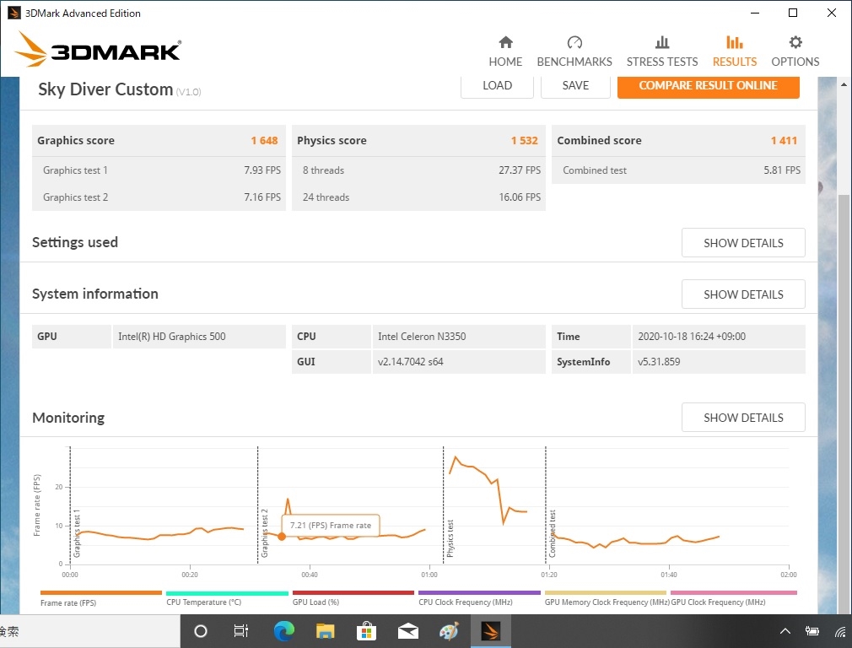The width and height of the screenshot is (852, 648).
Task: Select the GPU Load (%) legend bar
Action: click(x=353, y=593)
